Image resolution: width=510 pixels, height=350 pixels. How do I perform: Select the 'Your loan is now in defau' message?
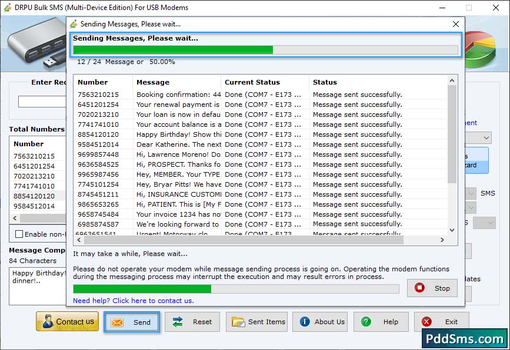tap(178, 115)
